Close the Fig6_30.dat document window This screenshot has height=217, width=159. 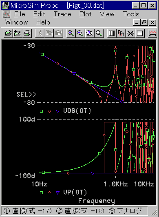(152, 22)
